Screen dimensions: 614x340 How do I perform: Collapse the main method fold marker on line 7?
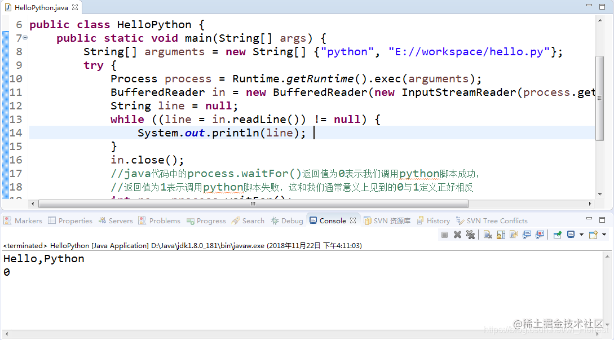point(24,38)
